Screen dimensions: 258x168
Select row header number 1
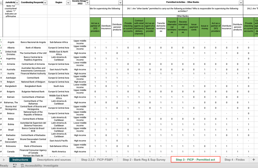tap(1, 42)
